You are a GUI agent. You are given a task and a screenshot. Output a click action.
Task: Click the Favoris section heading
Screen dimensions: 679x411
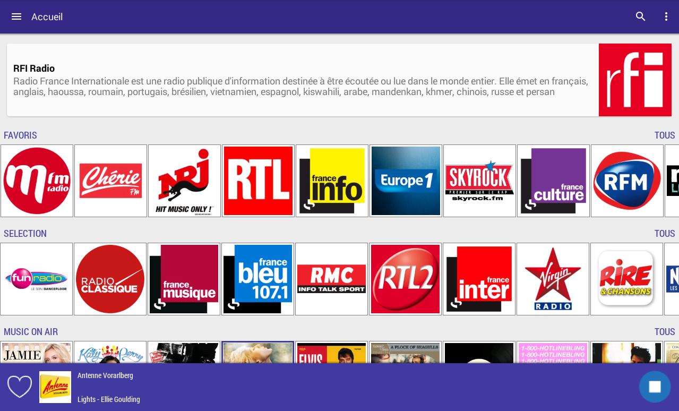coord(20,135)
